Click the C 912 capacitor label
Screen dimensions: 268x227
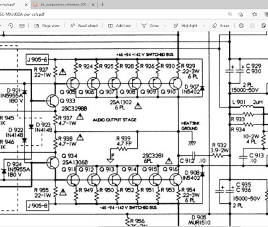(187, 161)
